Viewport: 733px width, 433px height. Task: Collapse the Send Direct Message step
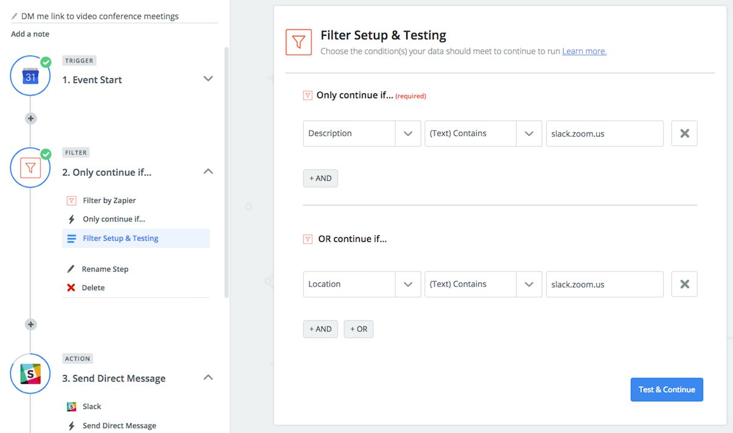(x=208, y=377)
